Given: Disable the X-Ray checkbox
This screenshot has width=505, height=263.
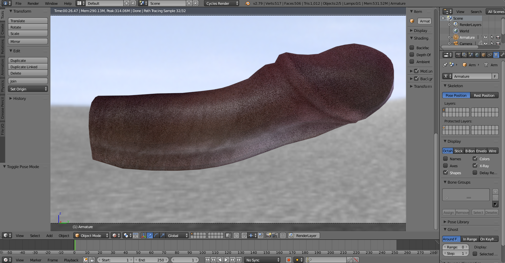Looking at the screenshot, I should (x=475, y=166).
